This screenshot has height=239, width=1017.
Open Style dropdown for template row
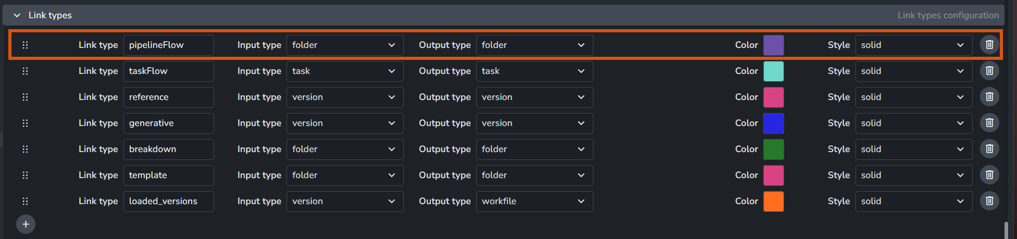(913, 175)
